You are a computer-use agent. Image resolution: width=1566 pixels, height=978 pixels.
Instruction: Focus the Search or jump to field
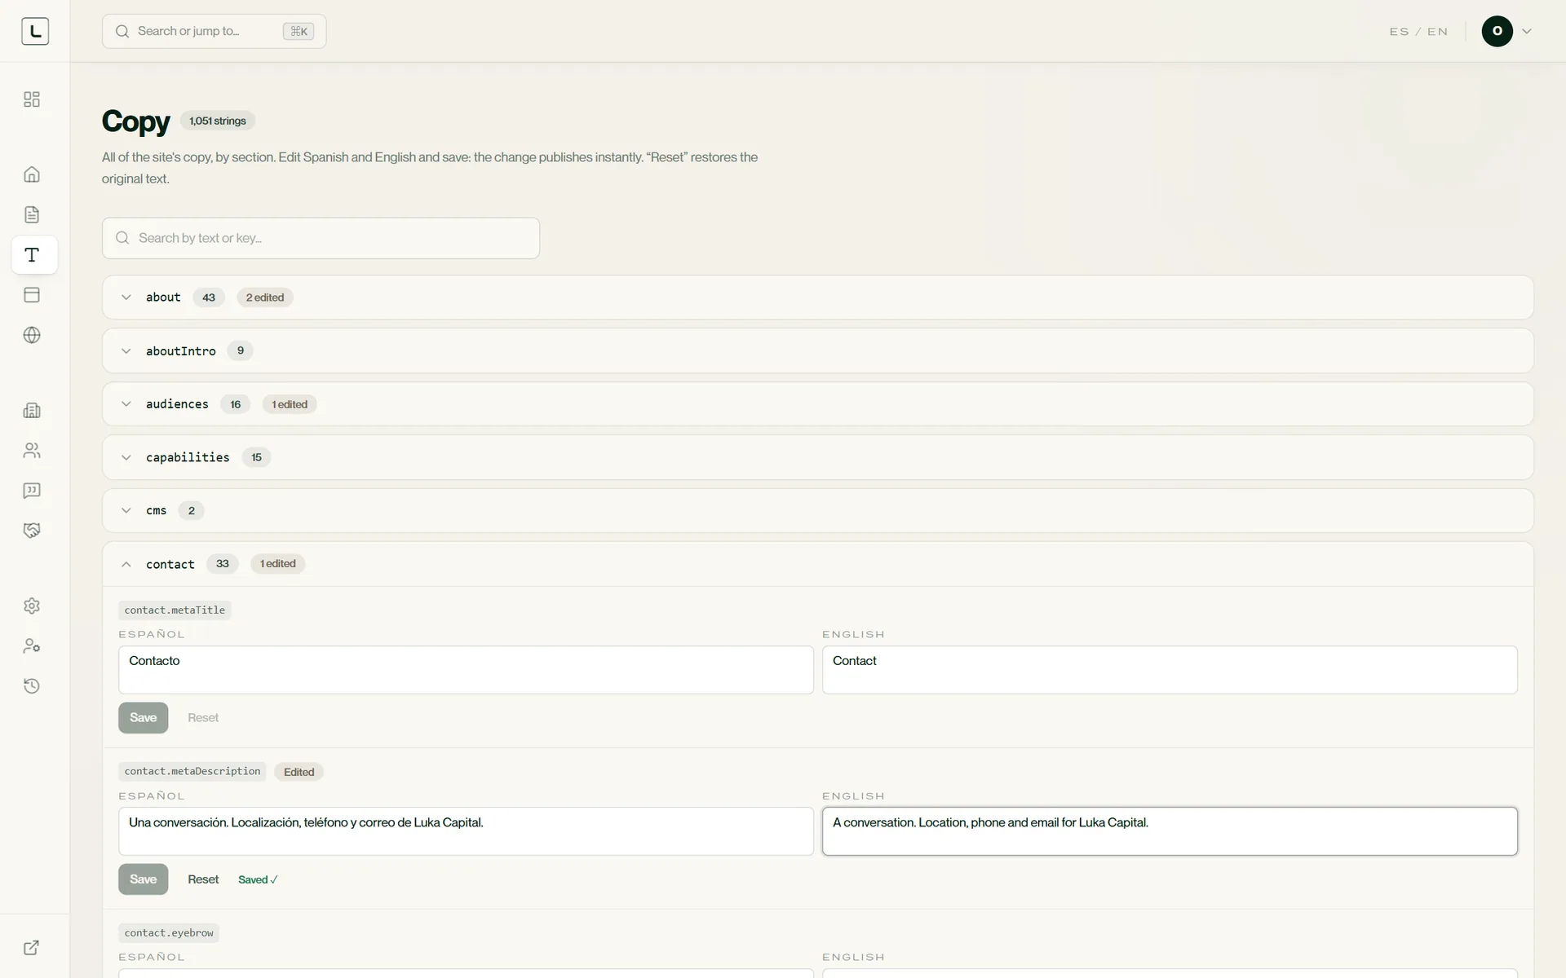pyautogui.click(x=214, y=31)
